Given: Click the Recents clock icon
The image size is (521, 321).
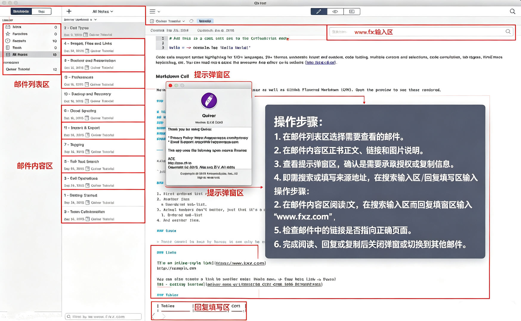Looking at the screenshot, I should pyautogui.click(x=8, y=40).
